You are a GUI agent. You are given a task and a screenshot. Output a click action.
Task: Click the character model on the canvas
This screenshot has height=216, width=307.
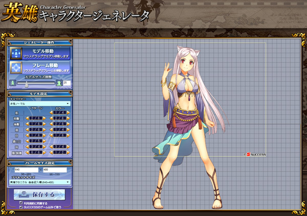(189, 127)
